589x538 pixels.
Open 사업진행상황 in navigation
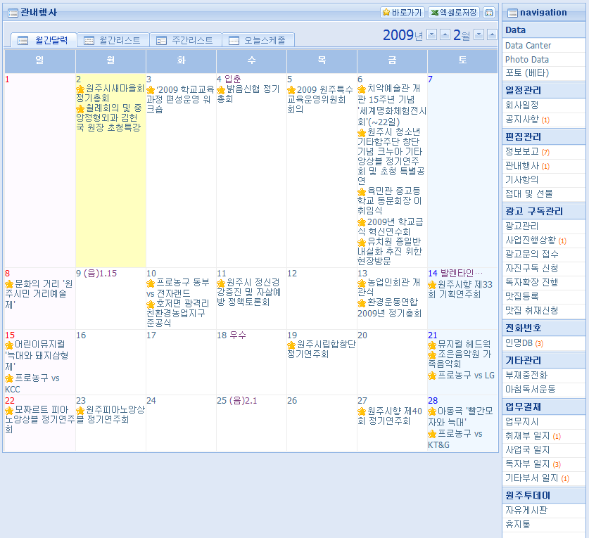point(531,241)
